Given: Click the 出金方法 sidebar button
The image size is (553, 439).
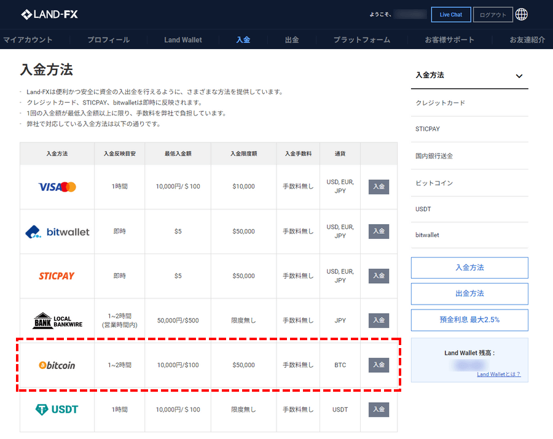Looking at the screenshot, I should click(x=469, y=294).
